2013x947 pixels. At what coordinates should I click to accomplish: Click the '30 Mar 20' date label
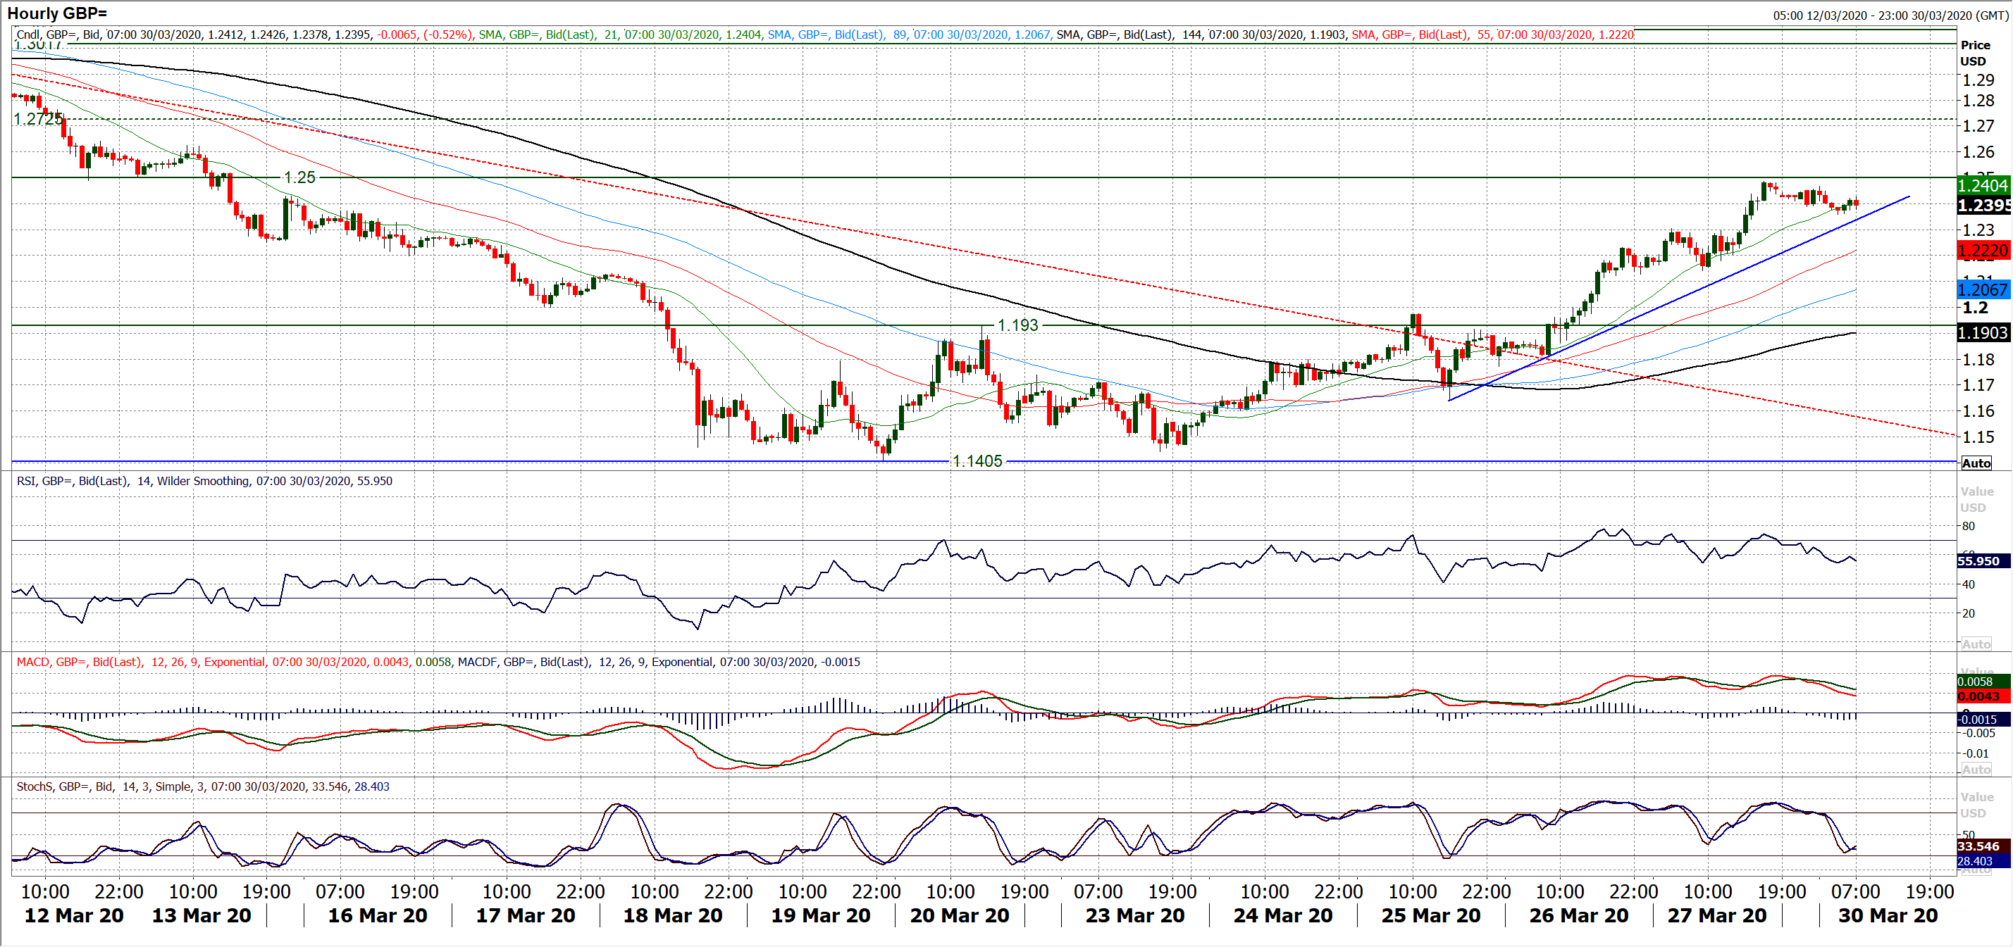1888,916
